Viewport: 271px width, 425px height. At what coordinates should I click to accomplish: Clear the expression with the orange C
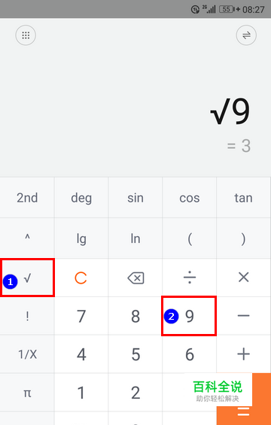click(81, 278)
